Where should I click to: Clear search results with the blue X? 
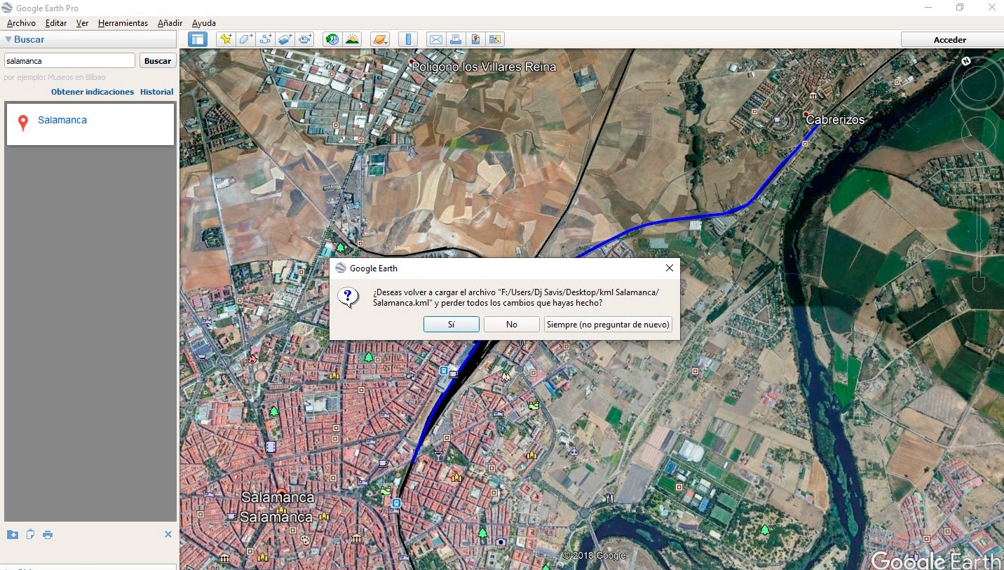tap(168, 534)
